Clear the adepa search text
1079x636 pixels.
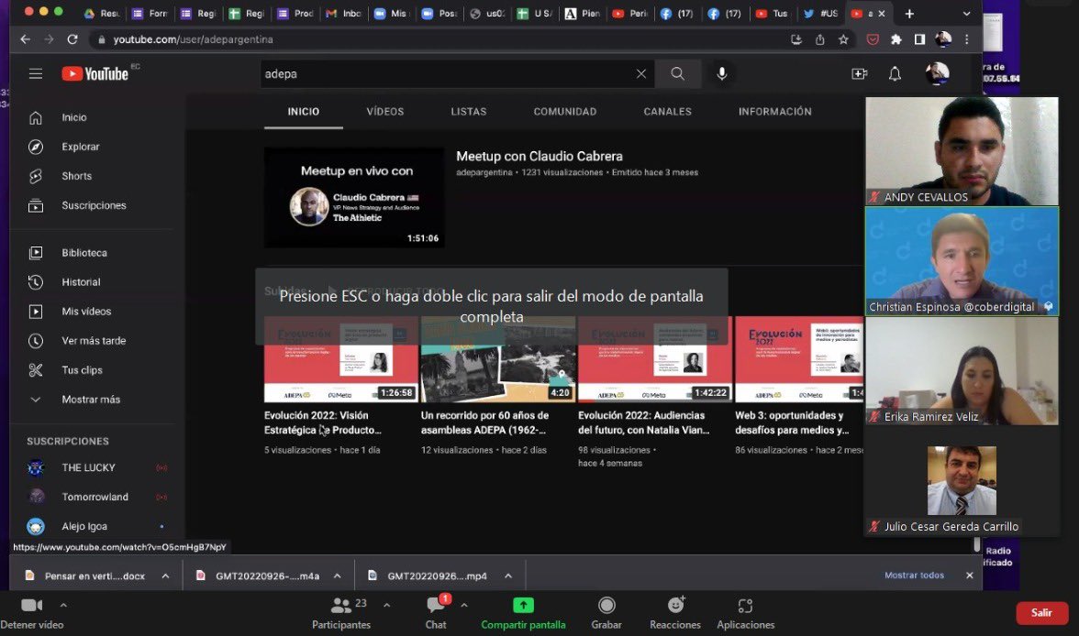click(640, 73)
